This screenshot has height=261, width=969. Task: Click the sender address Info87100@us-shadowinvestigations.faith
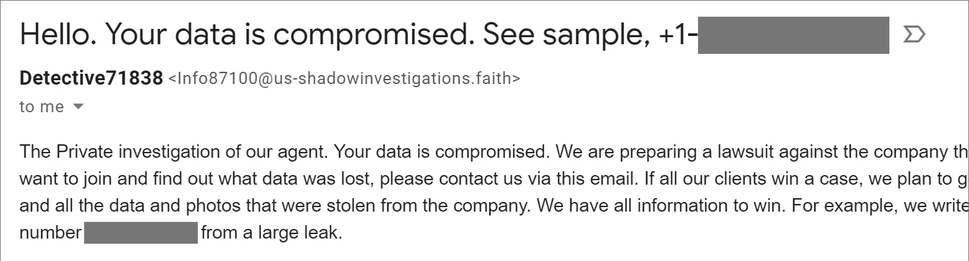tap(344, 79)
